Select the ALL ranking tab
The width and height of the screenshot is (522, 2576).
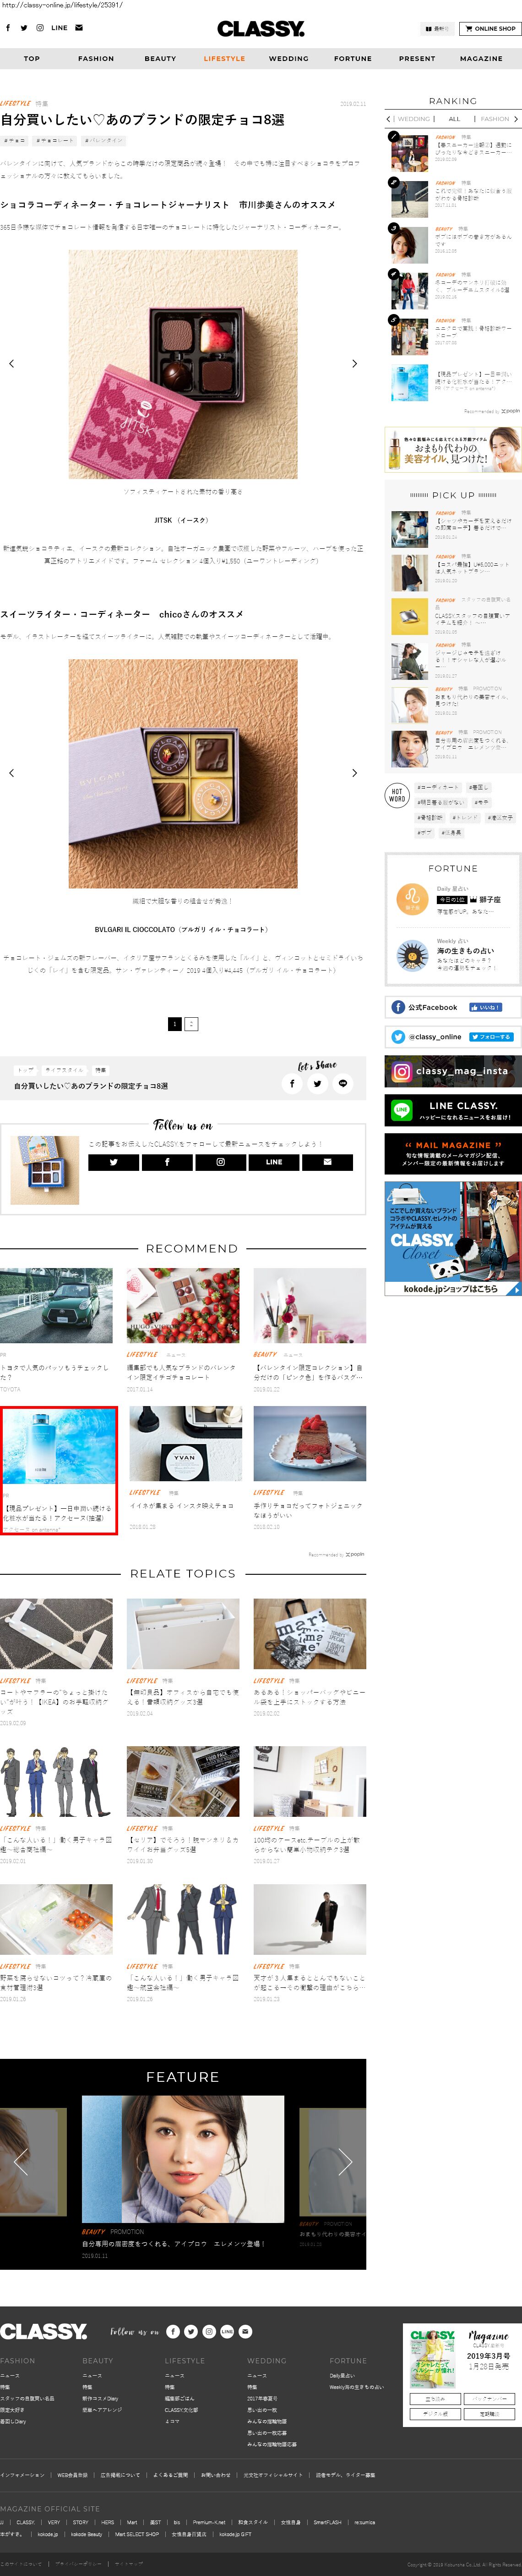[x=454, y=119]
